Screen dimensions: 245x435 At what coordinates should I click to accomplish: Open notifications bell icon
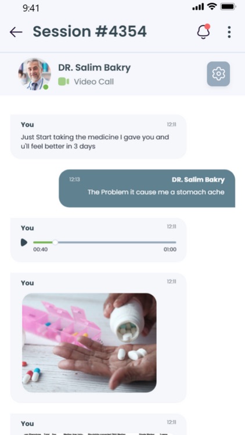[204, 31]
